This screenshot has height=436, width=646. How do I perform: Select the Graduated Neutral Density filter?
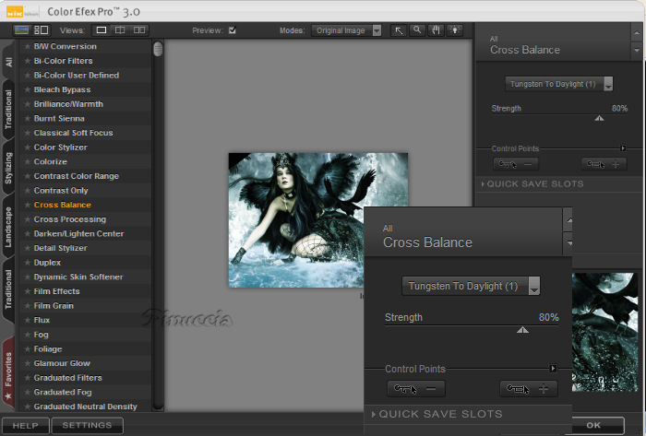pos(85,407)
